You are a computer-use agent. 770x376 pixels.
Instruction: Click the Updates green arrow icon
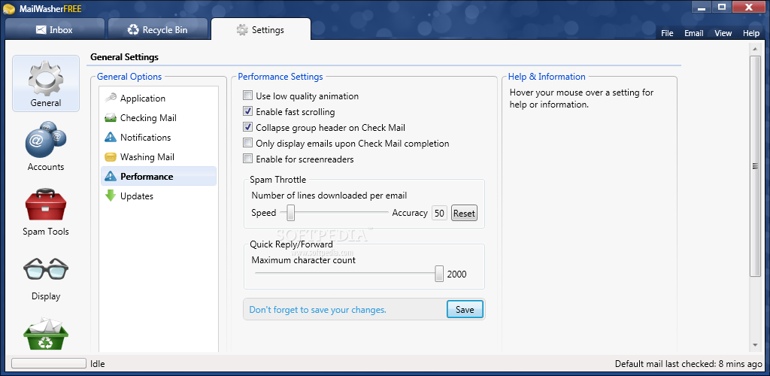point(111,196)
